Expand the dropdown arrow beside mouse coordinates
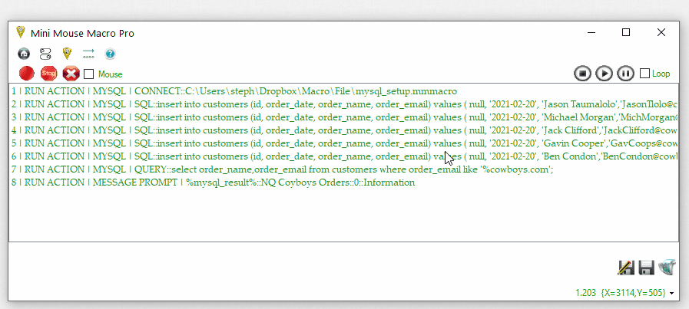The width and height of the screenshot is (689, 309). click(x=672, y=294)
